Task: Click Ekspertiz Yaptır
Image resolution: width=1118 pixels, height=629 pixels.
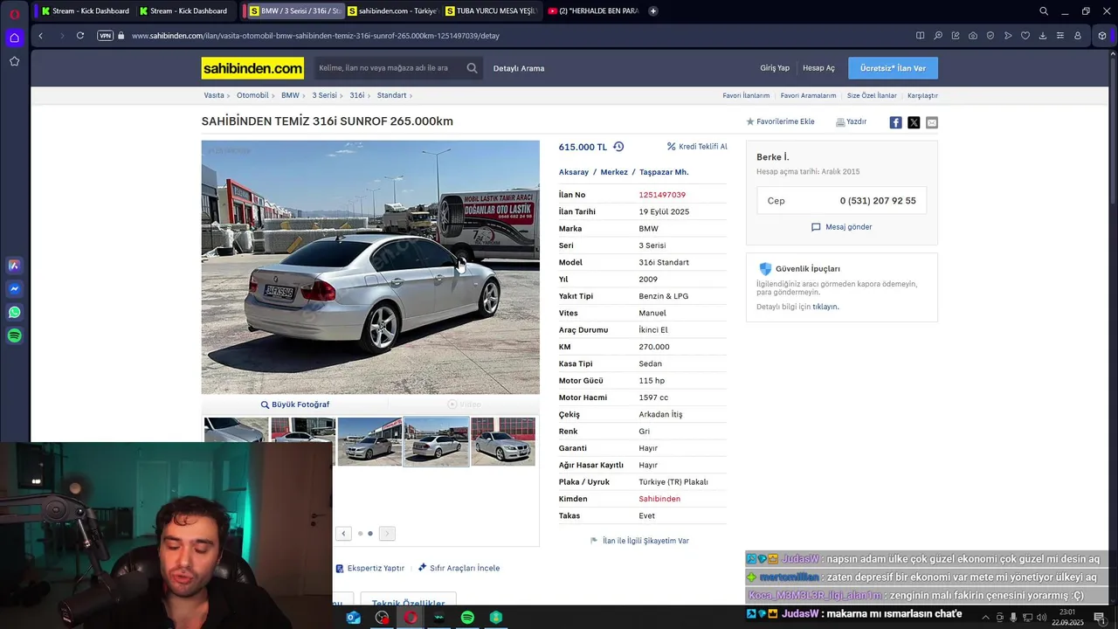Action: (x=370, y=568)
